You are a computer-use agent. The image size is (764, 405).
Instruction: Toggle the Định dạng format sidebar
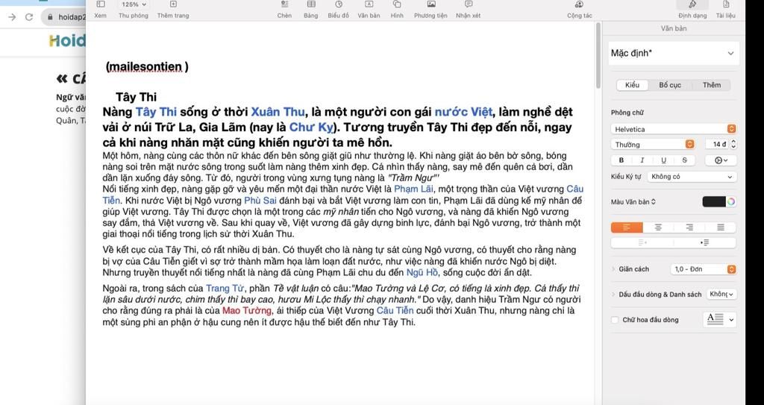pyautogui.click(x=692, y=5)
